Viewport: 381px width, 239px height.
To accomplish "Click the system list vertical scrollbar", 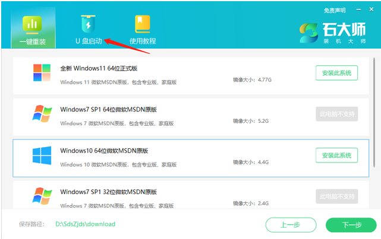I will (374, 112).
